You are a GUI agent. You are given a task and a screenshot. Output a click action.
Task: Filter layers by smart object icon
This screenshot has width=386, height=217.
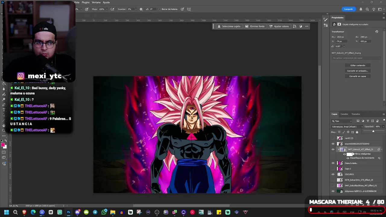pyautogui.click(x=378, y=121)
